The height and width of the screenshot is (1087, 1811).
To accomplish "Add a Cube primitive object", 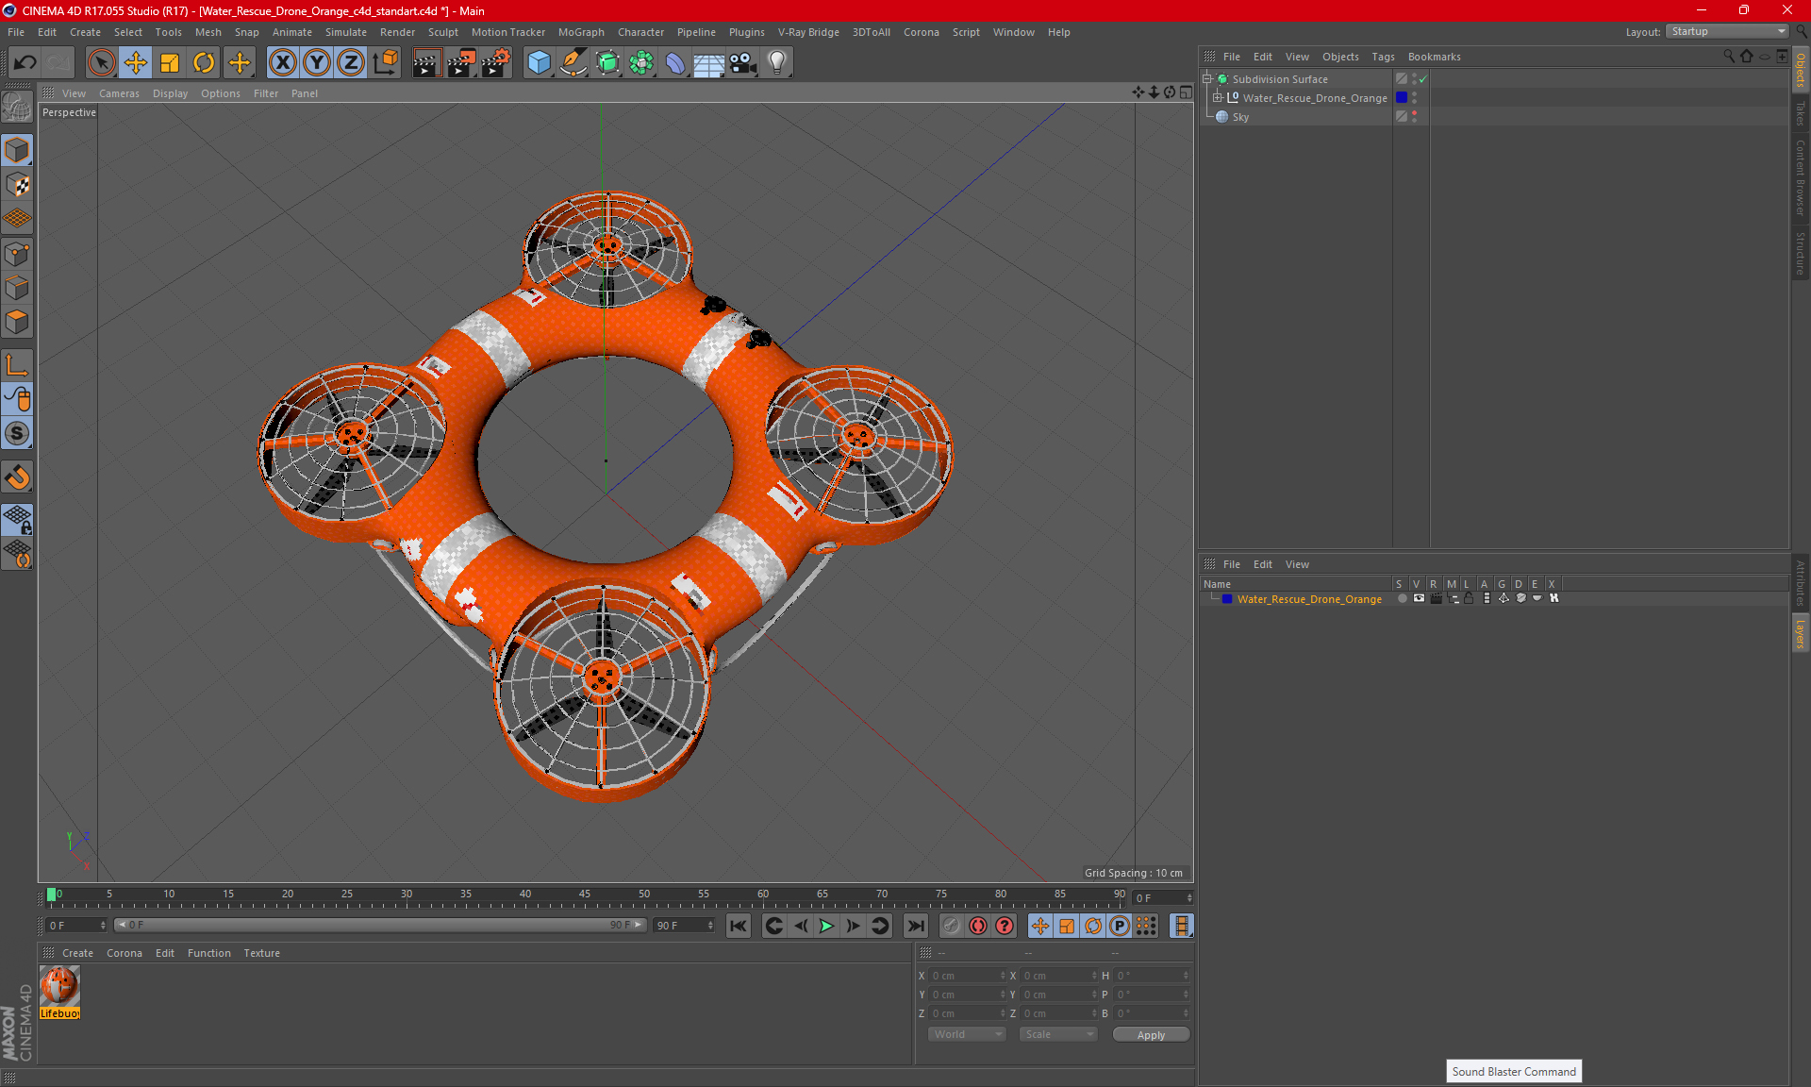I will (x=539, y=63).
